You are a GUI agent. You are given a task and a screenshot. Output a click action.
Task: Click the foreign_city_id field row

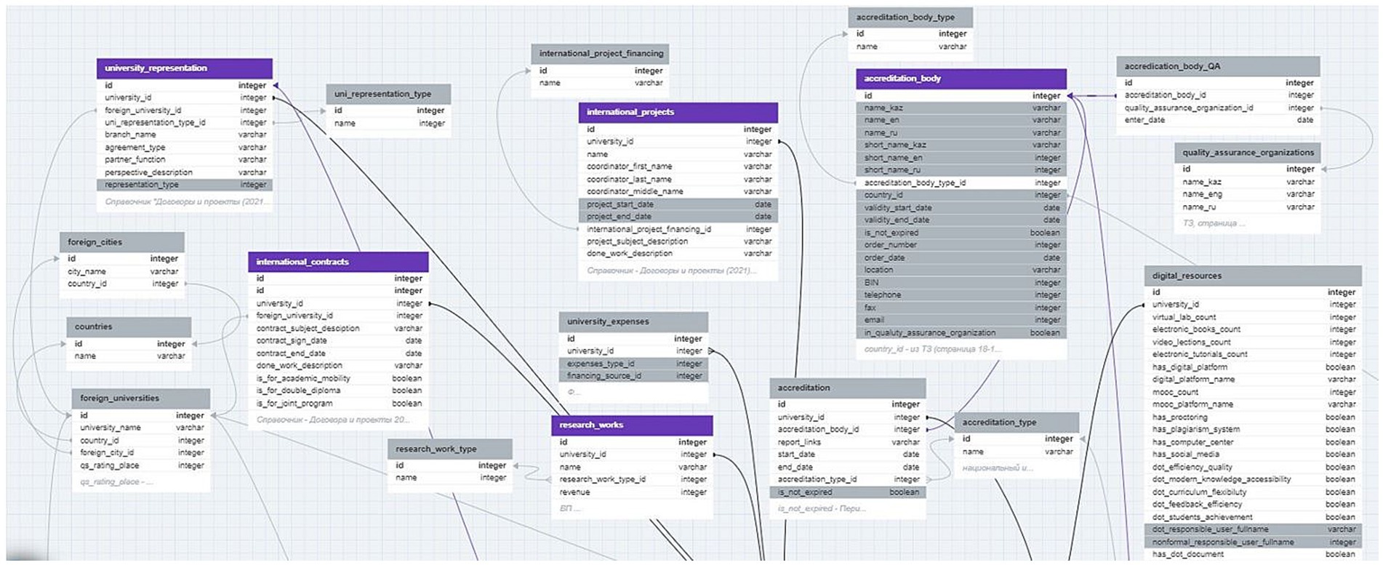click(141, 453)
